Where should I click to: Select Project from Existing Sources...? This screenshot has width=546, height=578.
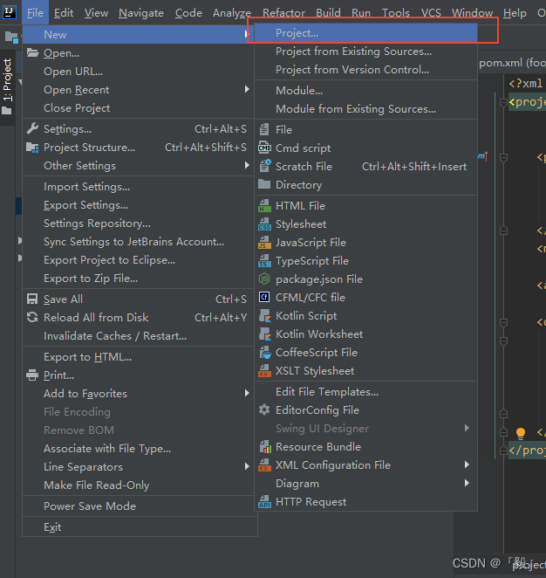pos(366,52)
